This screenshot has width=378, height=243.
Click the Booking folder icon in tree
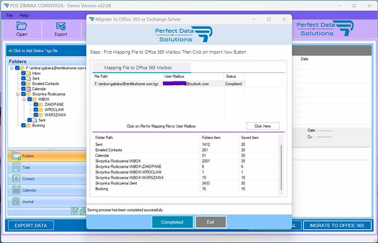(x=28, y=125)
